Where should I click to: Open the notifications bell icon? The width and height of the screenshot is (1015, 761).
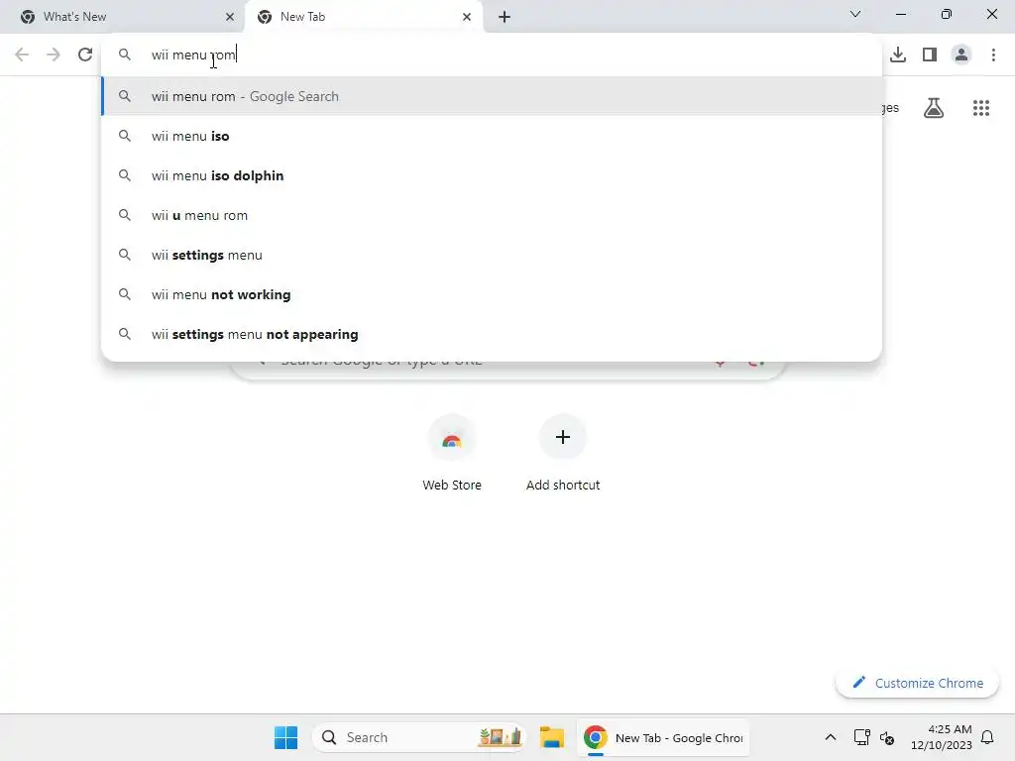click(987, 737)
